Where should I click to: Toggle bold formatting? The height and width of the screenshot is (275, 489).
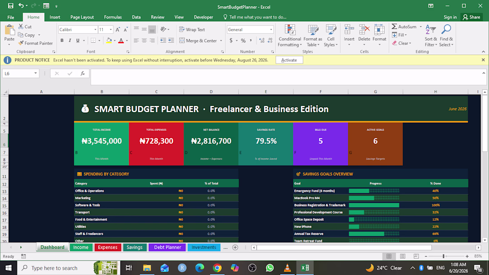pos(62,40)
